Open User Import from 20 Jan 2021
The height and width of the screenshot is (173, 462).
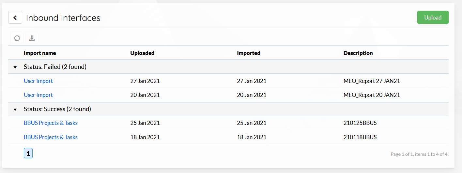click(x=38, y=95)
